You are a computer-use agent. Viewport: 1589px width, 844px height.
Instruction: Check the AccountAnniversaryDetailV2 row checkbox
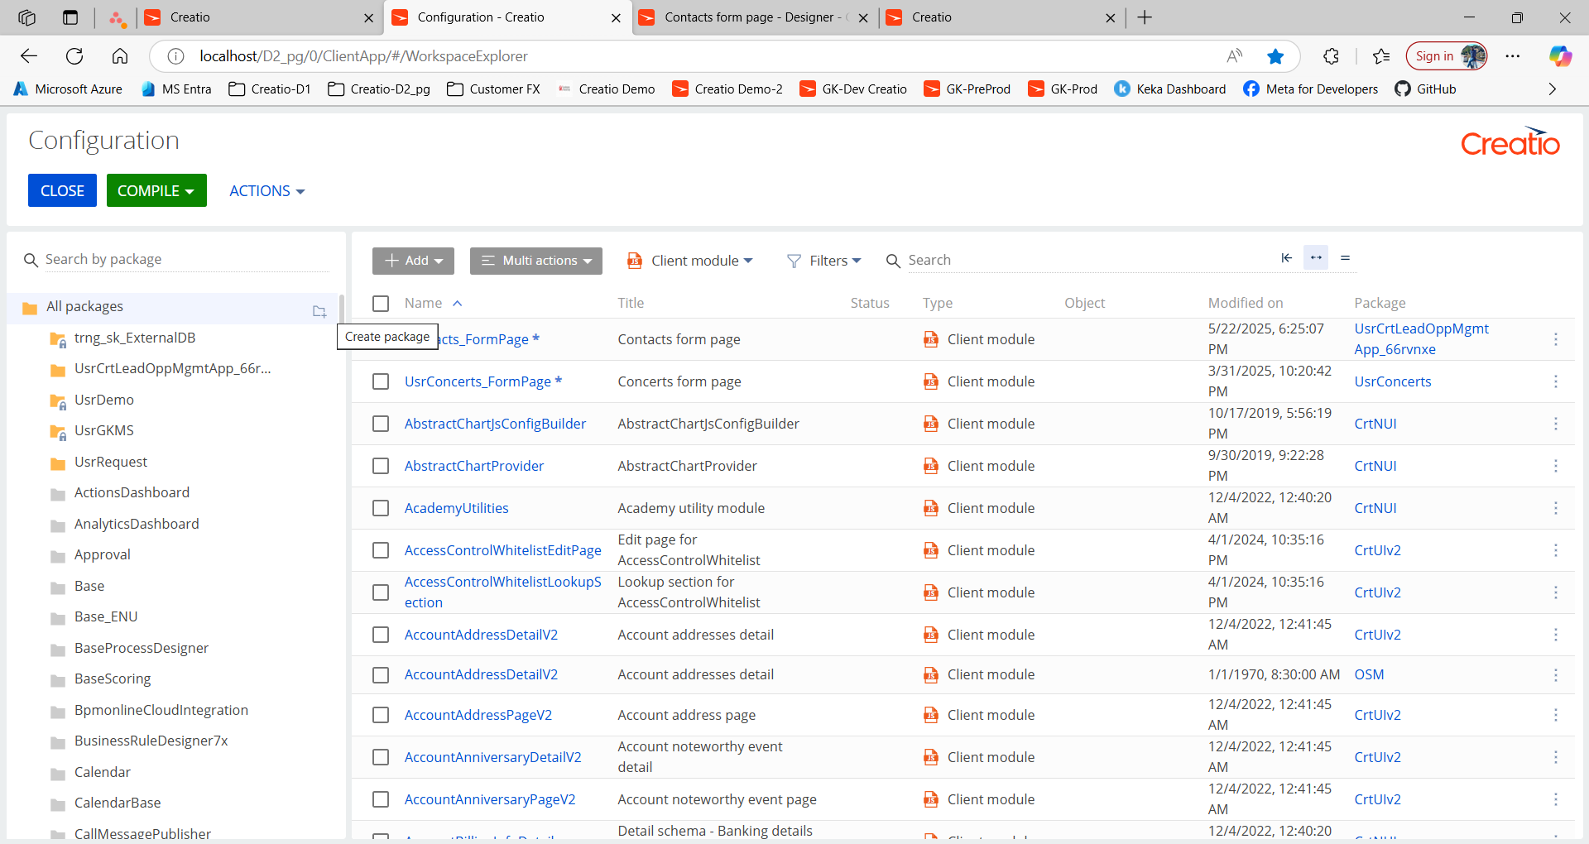[x=381, y=757]
